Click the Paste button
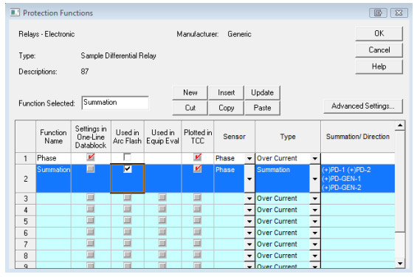417x277 pixels. click(x=262, y=108)
